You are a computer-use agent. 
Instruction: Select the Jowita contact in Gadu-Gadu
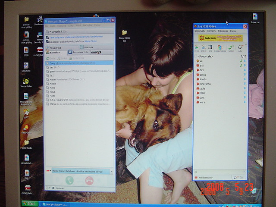click(x=220, y=79)
